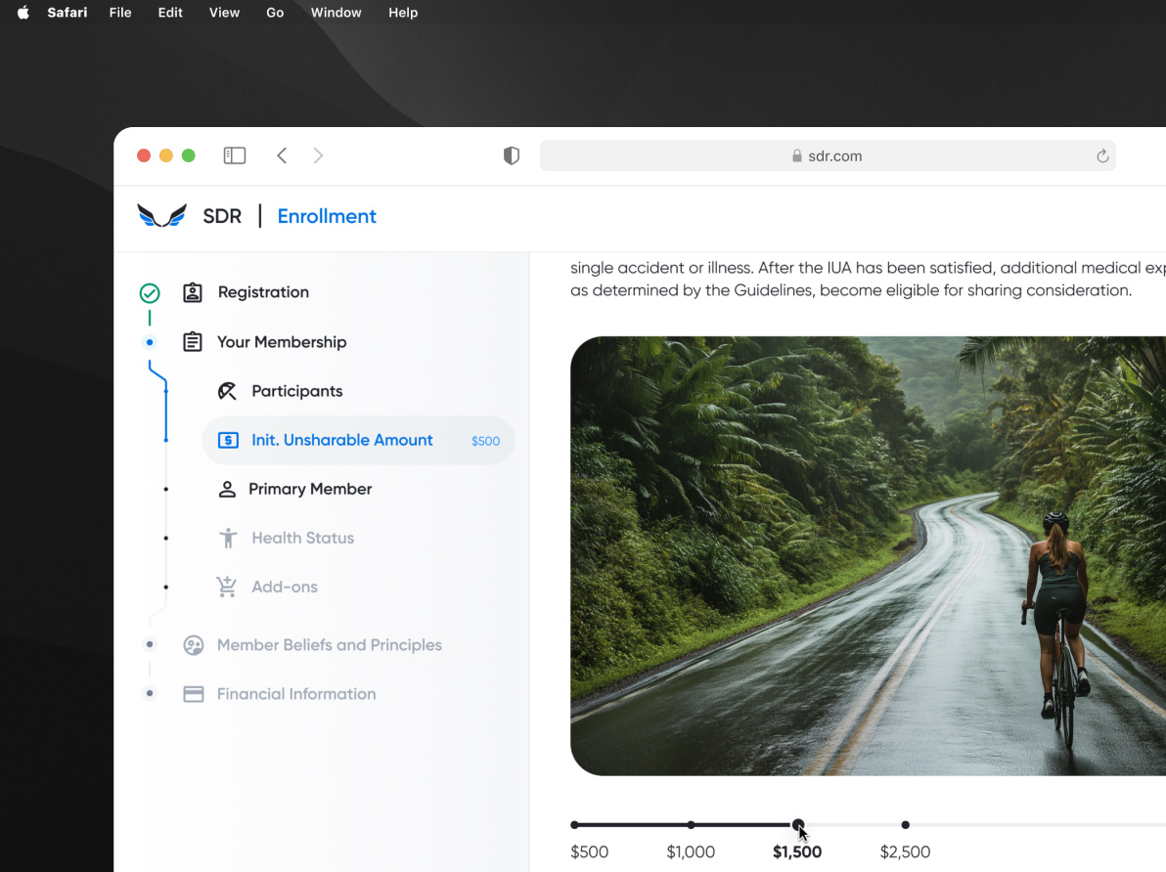Click the slider handle at $1,500
Screen dimensions: 1166x872
[798, 825]
